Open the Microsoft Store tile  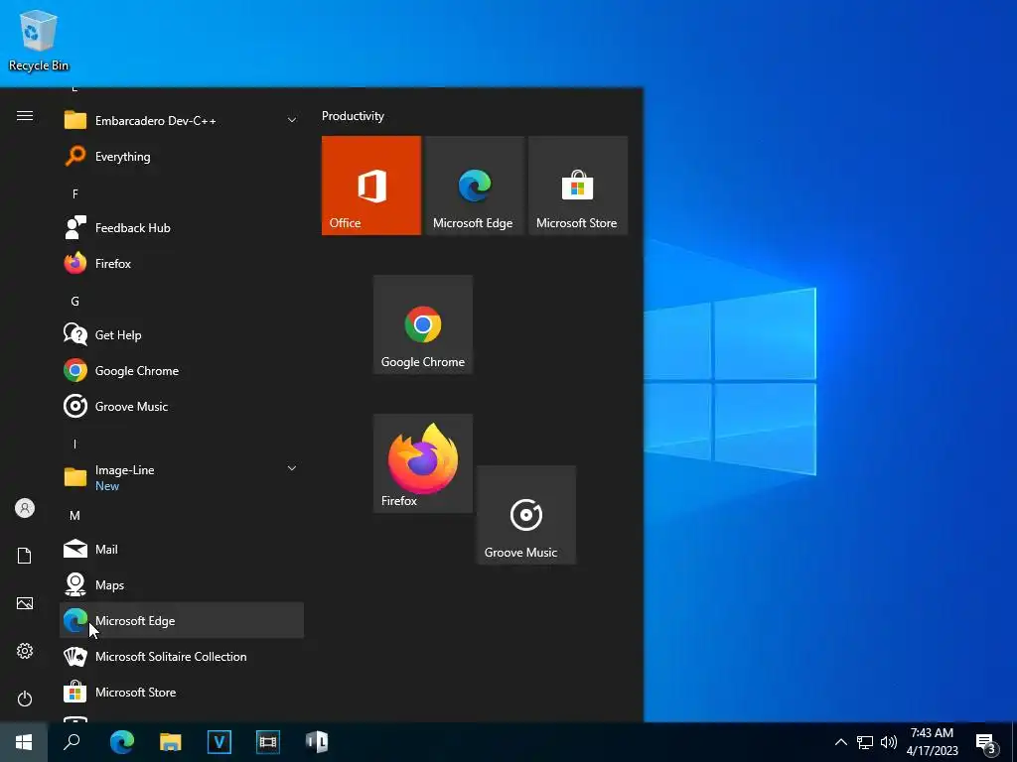tap(578, 186)
